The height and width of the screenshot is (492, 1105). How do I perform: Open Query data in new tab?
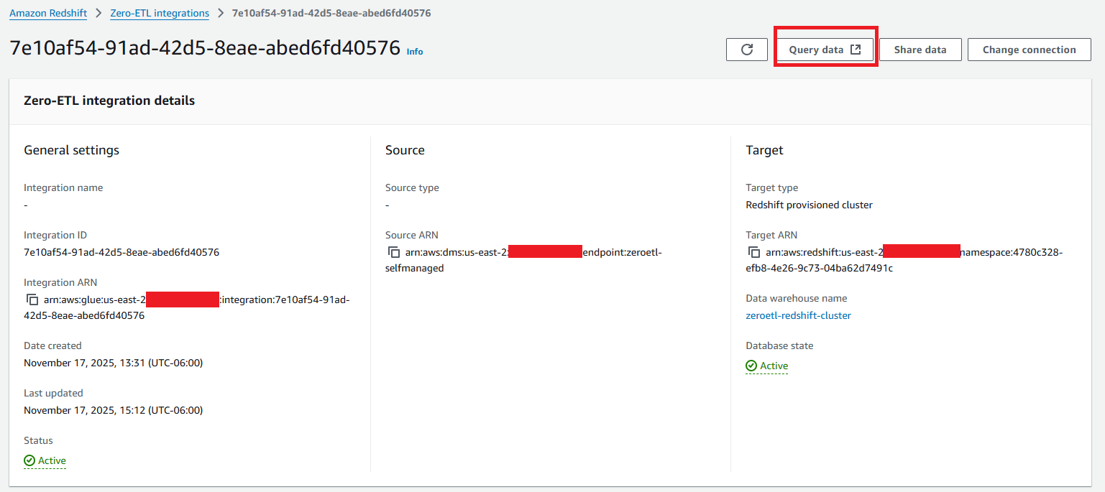click(x=825, y=50)
